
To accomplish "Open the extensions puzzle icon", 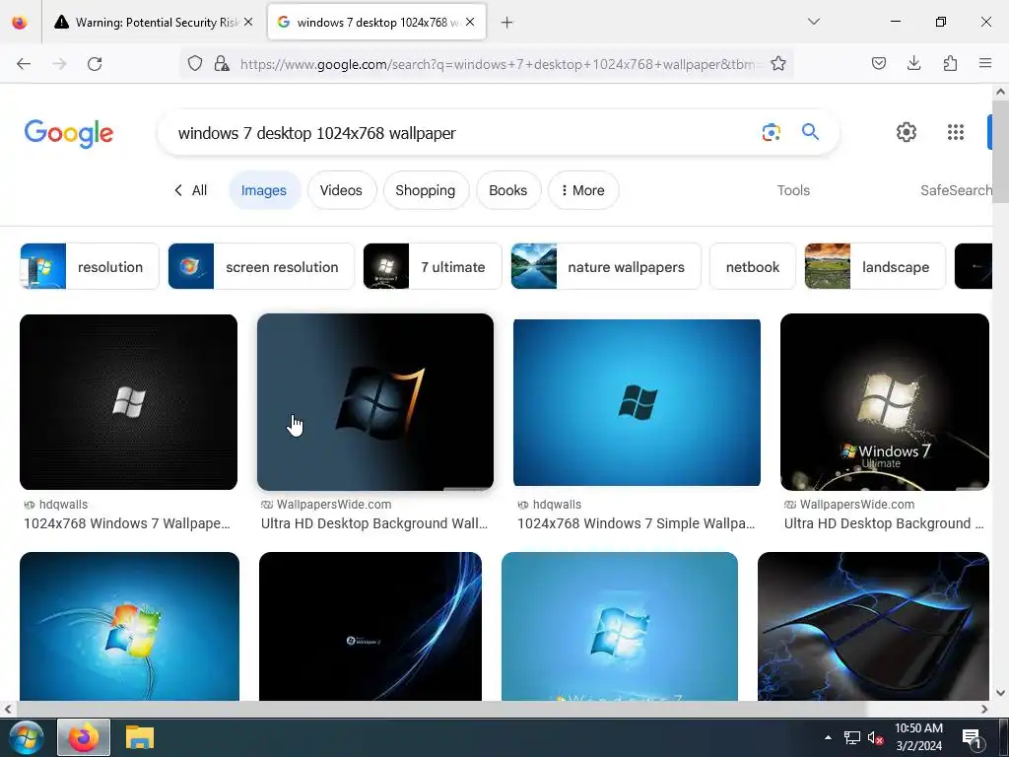I will [950, 63].
